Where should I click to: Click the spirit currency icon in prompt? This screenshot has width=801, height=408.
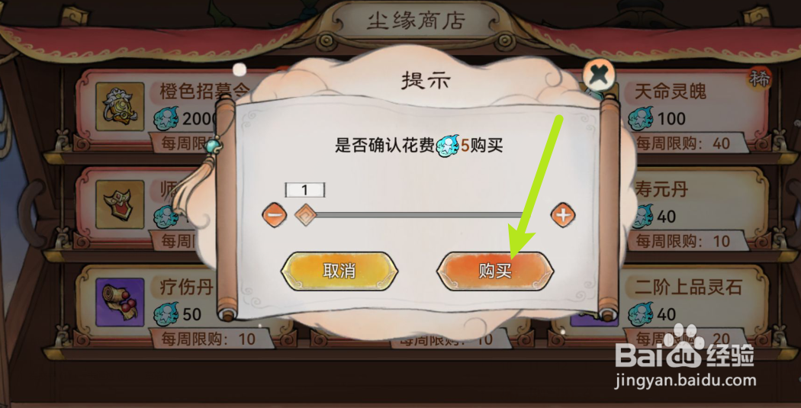tap(449, 146)
